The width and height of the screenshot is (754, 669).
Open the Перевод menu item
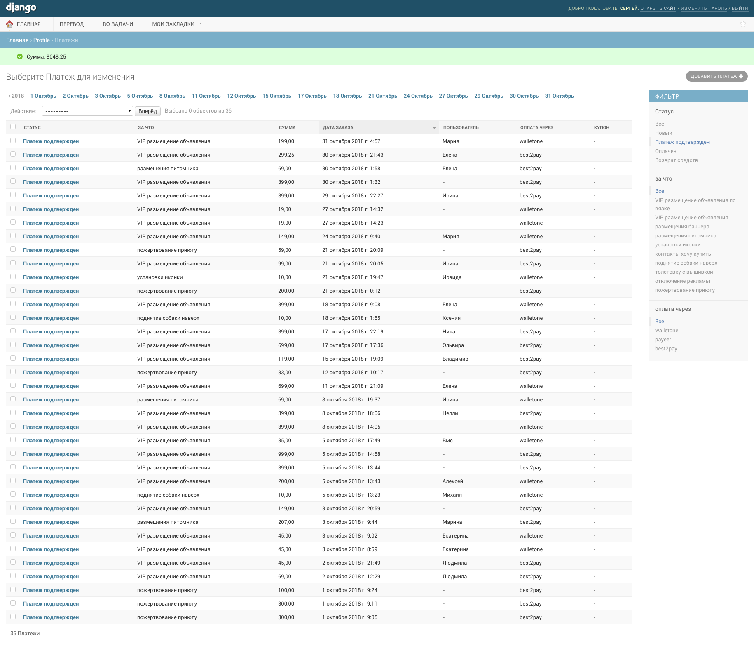tap(72, 24)
